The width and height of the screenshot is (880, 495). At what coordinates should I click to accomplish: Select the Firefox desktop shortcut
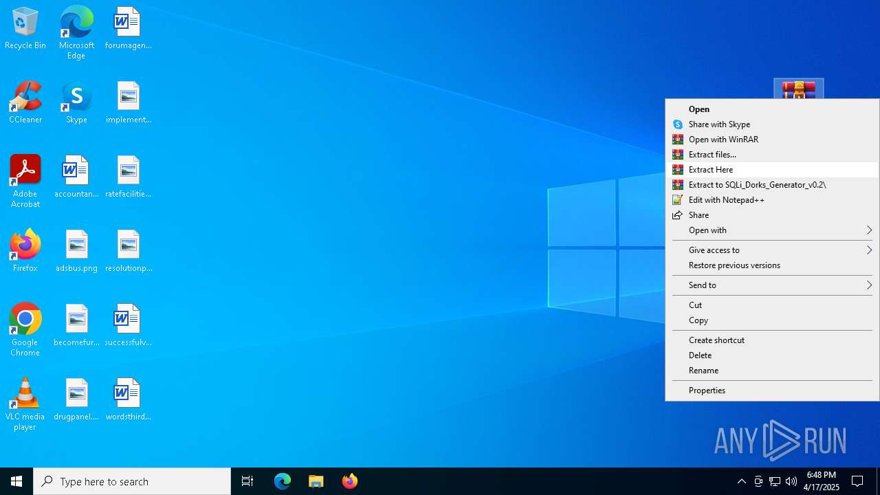[x=25, y=252]
